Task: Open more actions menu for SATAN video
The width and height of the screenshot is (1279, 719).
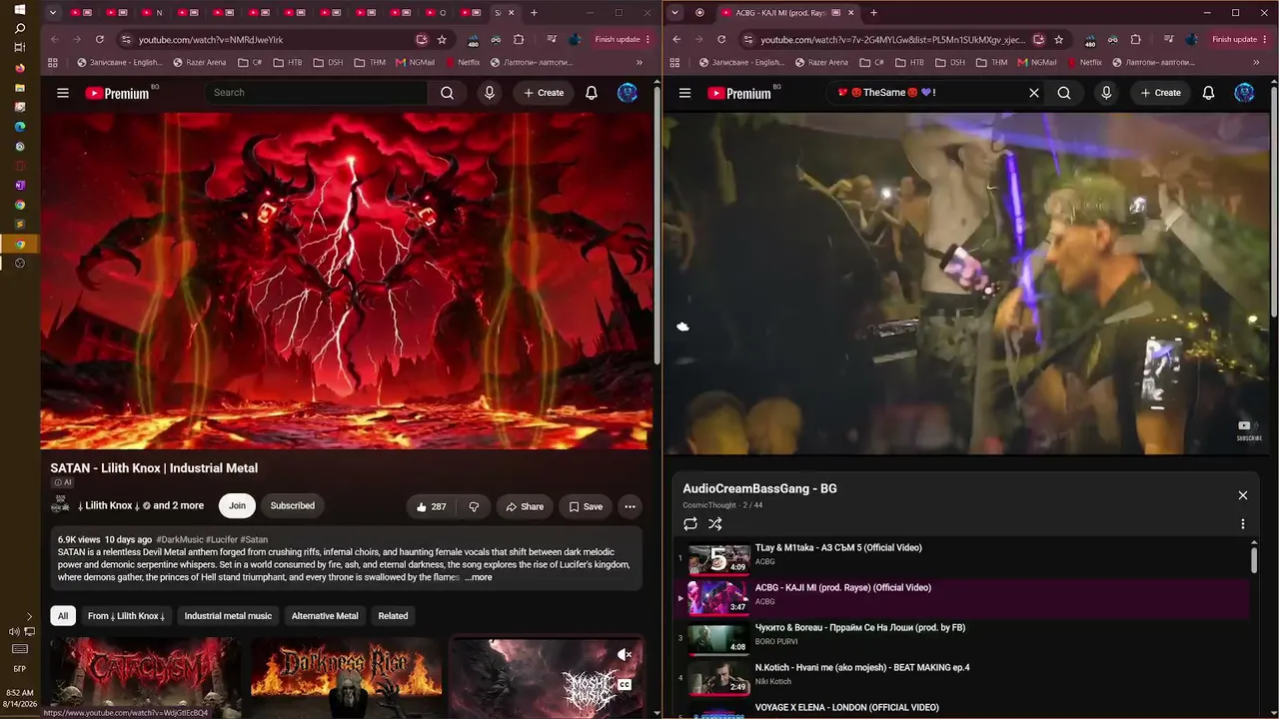Action: click(630, 506)
